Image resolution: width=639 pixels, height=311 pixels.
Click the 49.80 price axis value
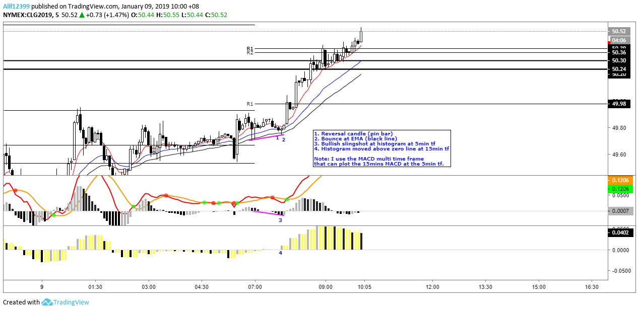tap(619, 128)
